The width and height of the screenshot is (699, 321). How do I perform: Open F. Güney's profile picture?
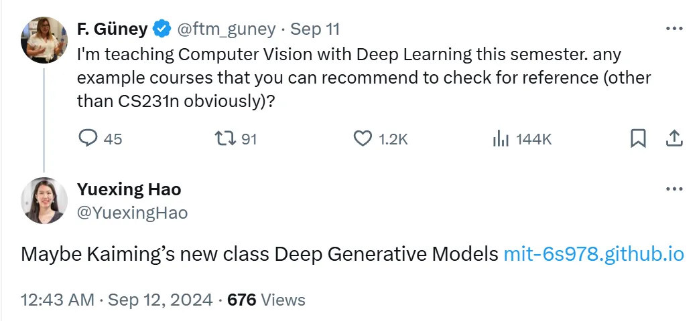(x=44, y=40)
